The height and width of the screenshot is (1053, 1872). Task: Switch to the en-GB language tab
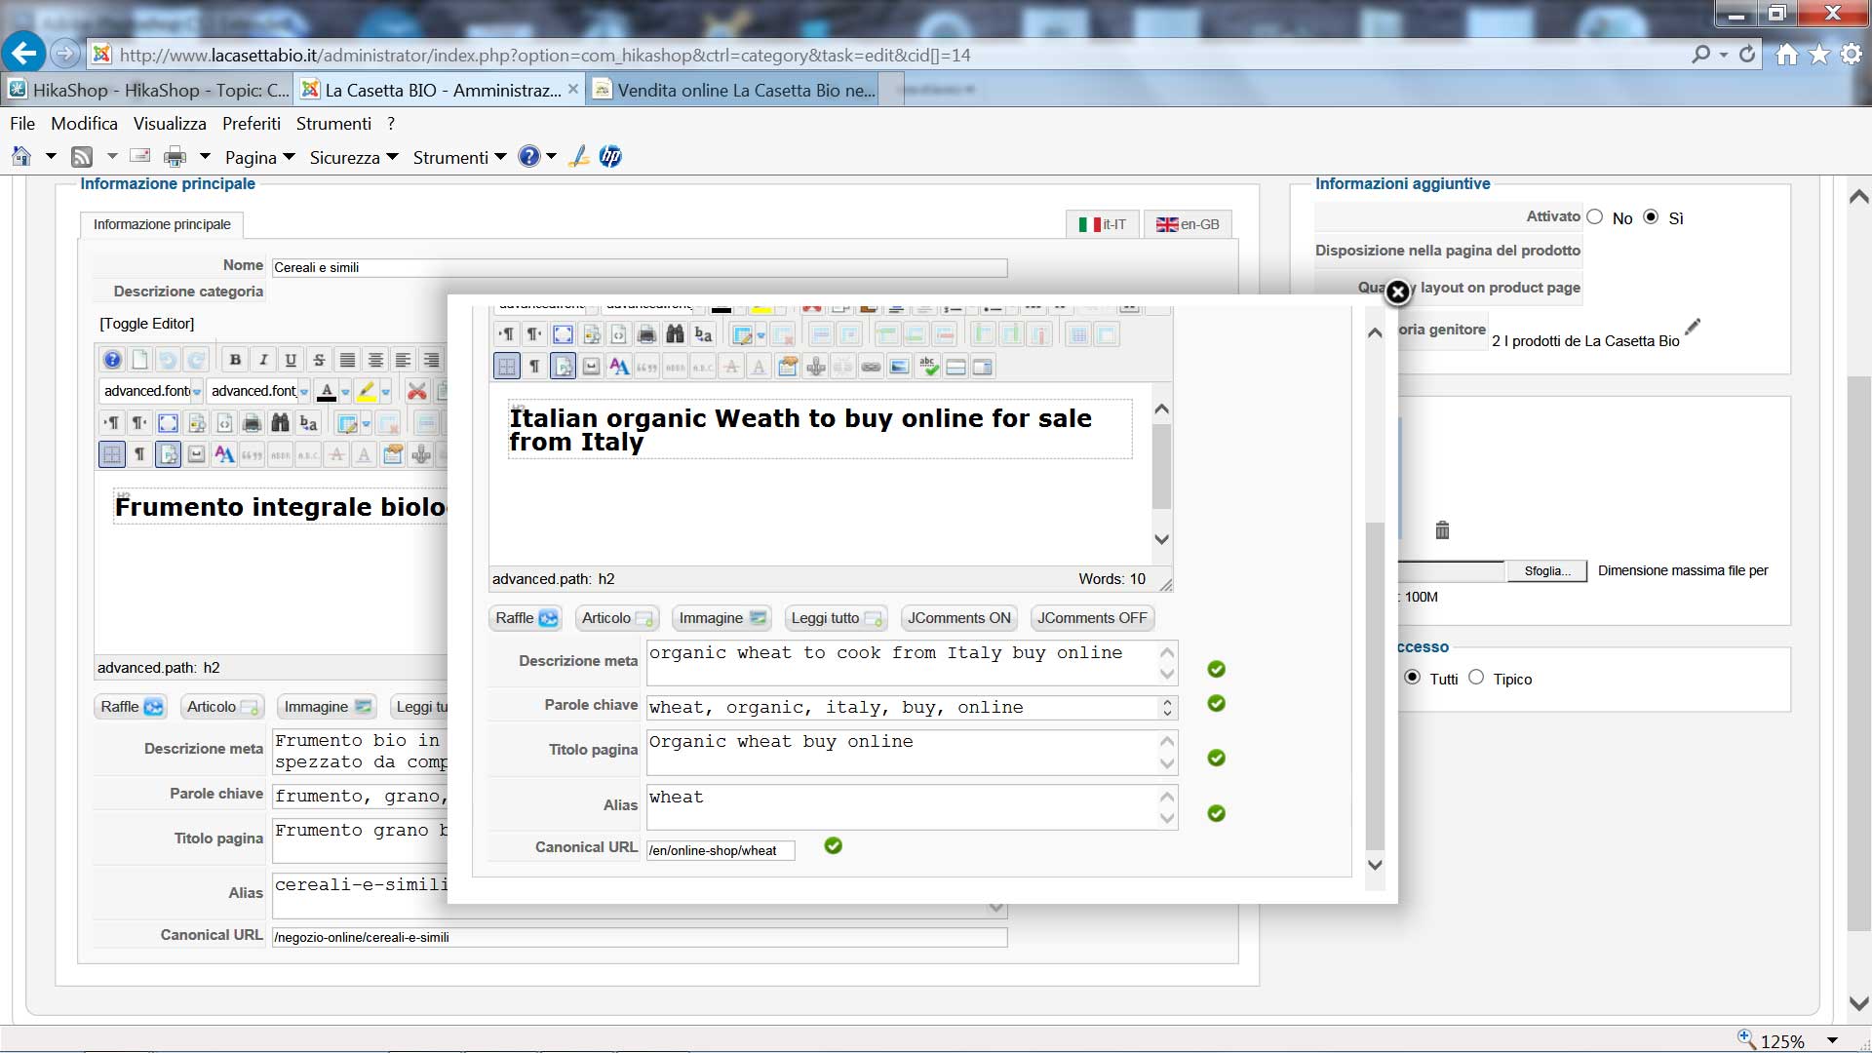tap(1188, 224)
